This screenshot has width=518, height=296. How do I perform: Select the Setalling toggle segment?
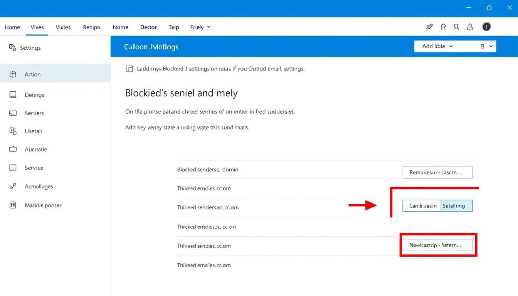tap(455, 206)
